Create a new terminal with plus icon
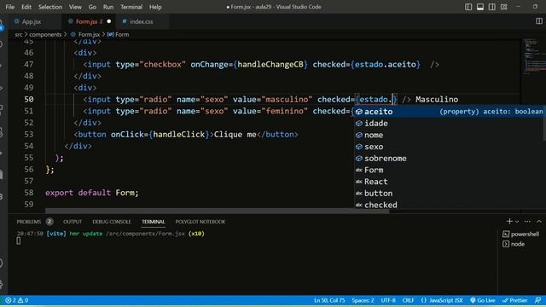The height and width of the screenshot is (307, 546). pos(509,222)
